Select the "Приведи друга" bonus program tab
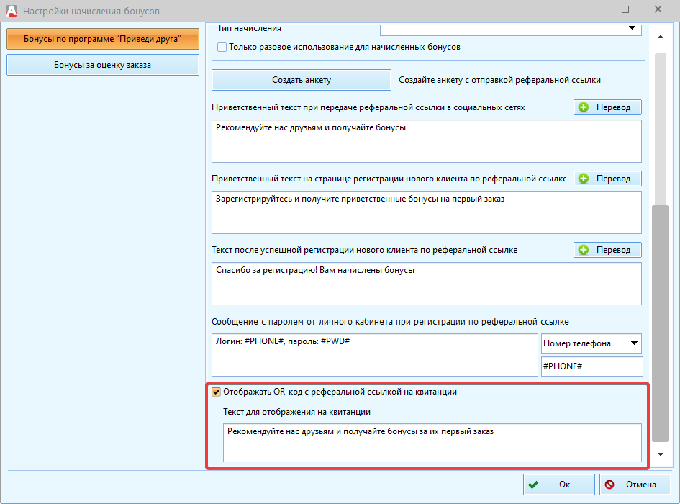The height and width of the screenshot is (504, 680). click(103, 39)
